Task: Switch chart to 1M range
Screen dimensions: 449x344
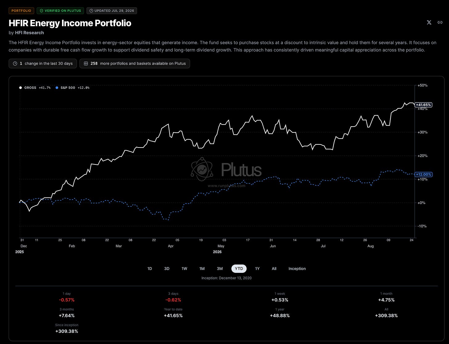Action: pos(202,269)
